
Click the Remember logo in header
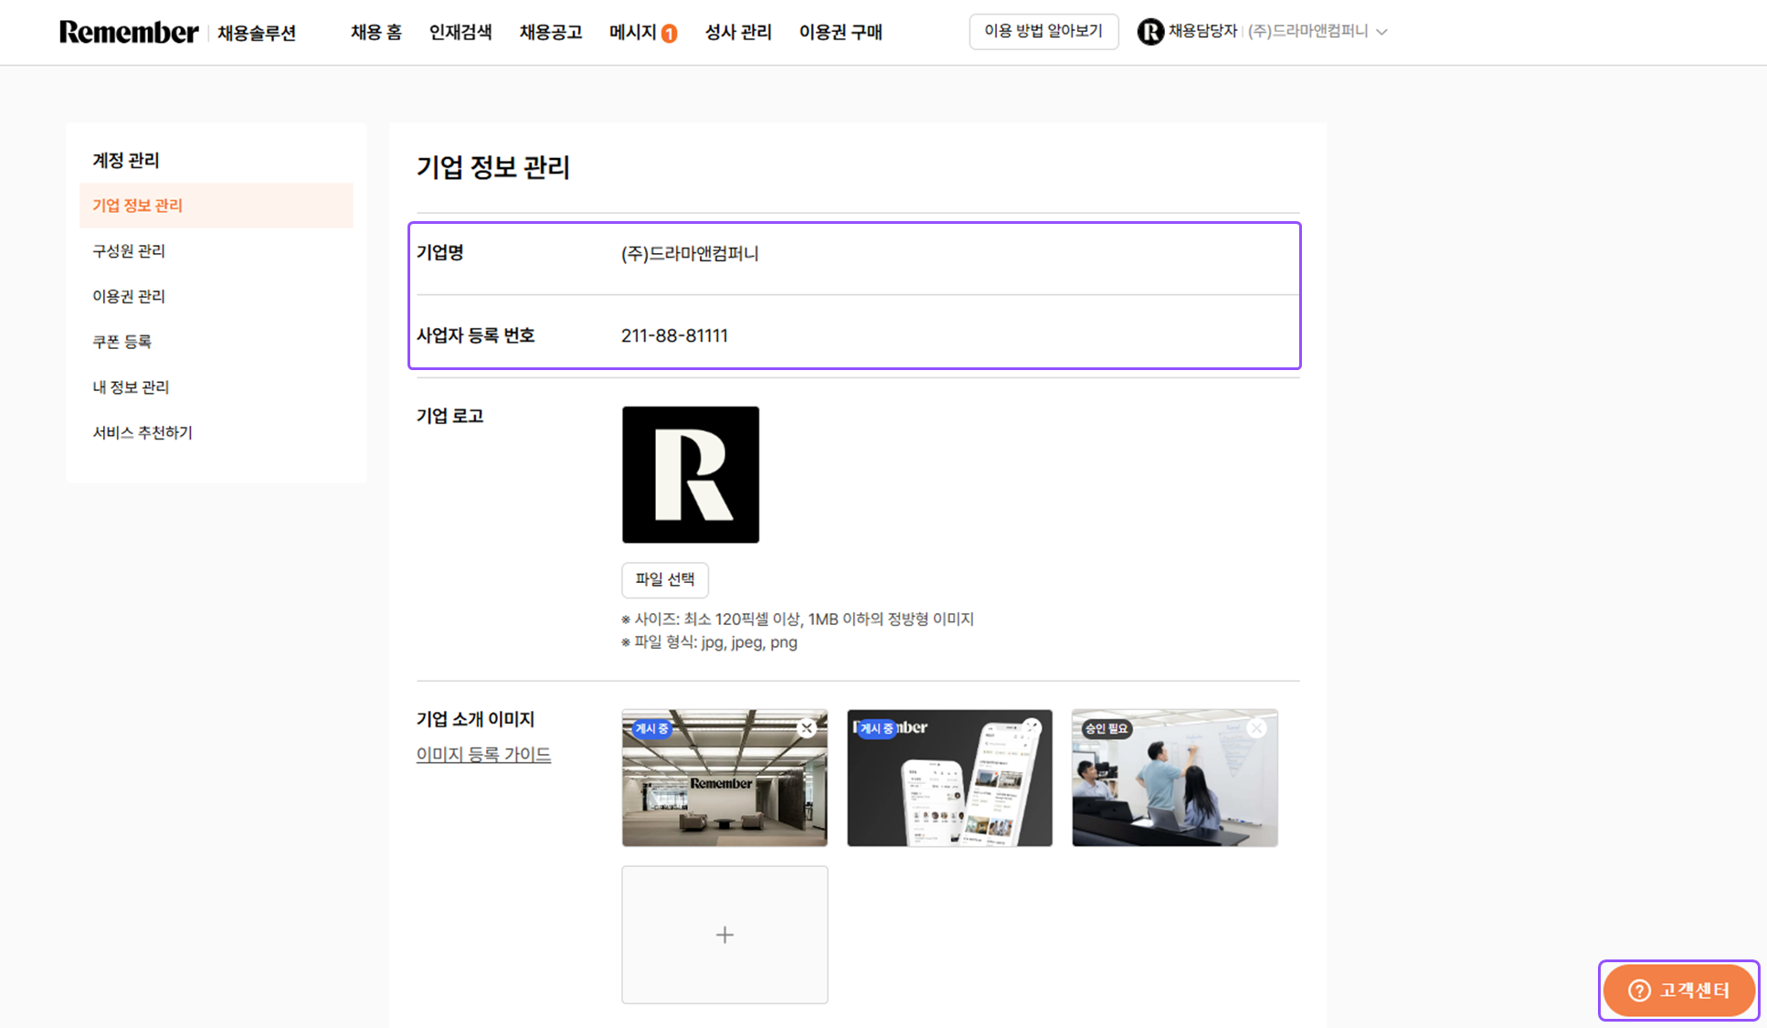(x=129, y=32)
